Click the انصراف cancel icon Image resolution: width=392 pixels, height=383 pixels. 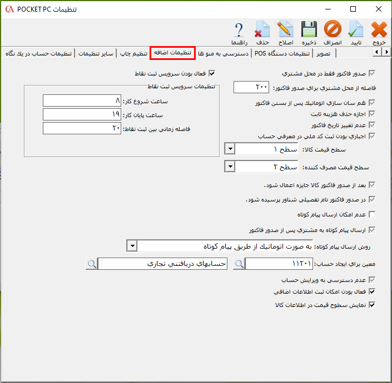coord(333,33)
